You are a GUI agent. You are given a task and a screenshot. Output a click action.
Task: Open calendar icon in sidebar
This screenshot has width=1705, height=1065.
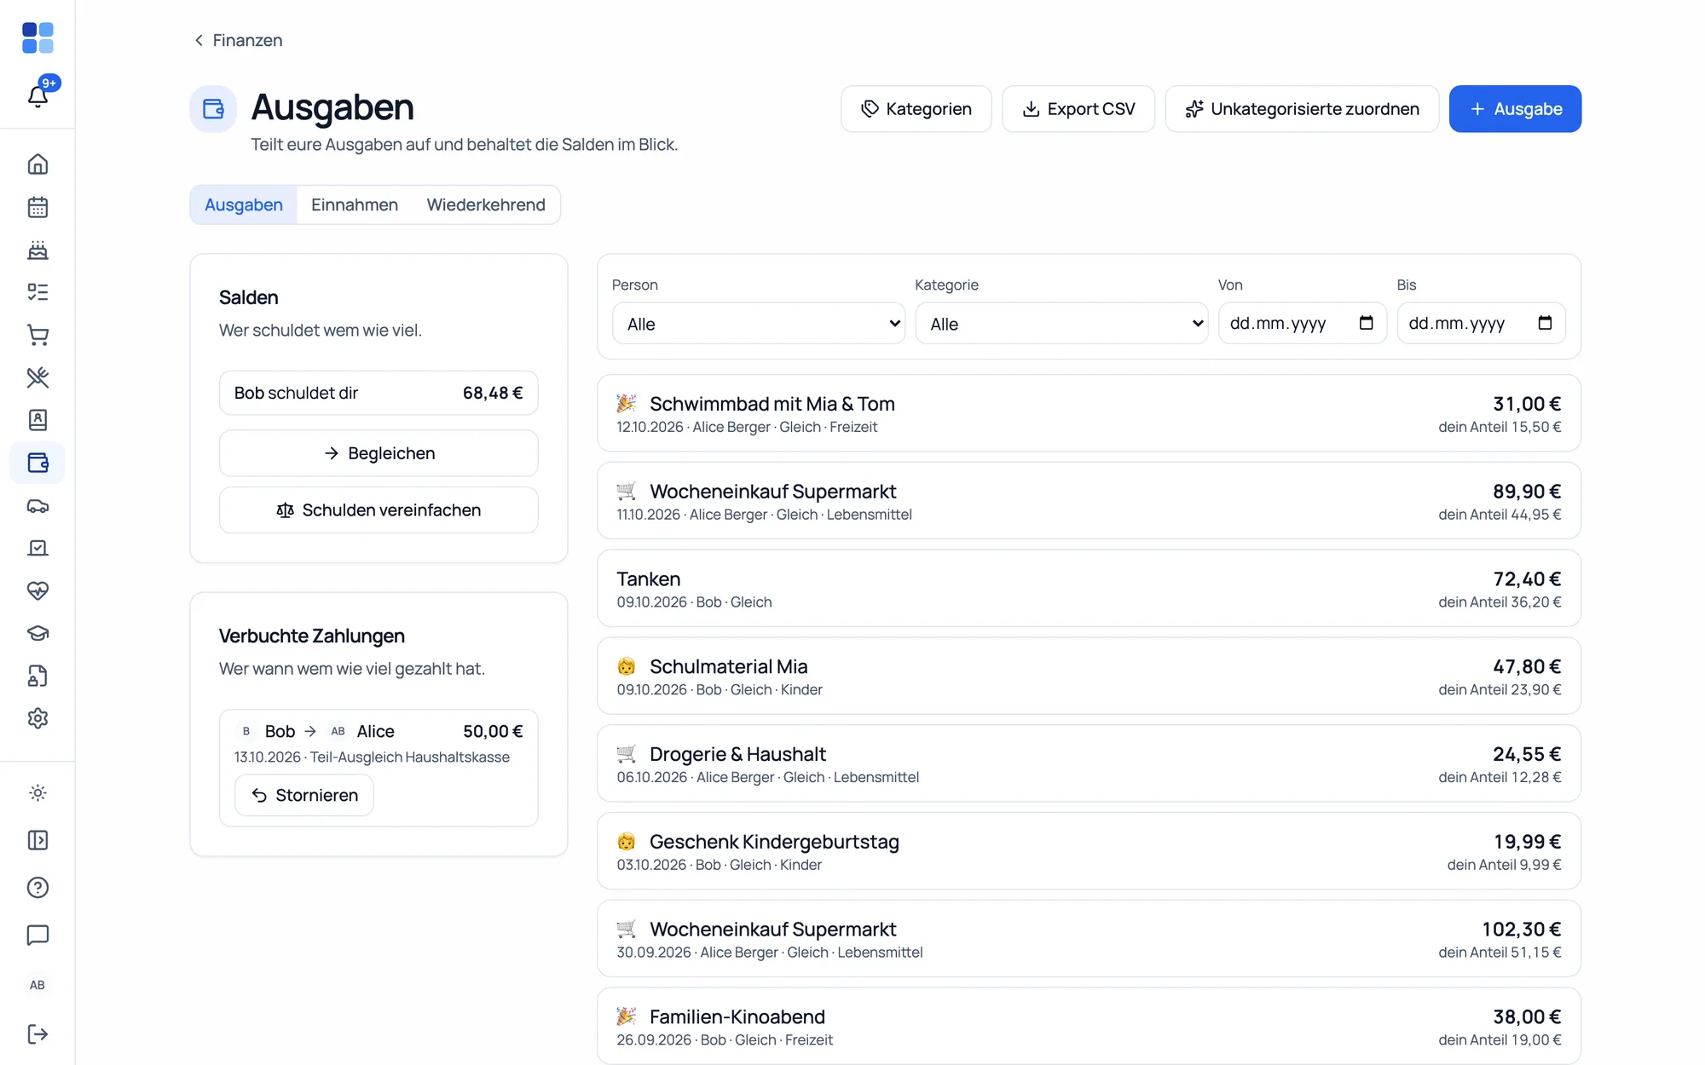[x=38, y=207]
